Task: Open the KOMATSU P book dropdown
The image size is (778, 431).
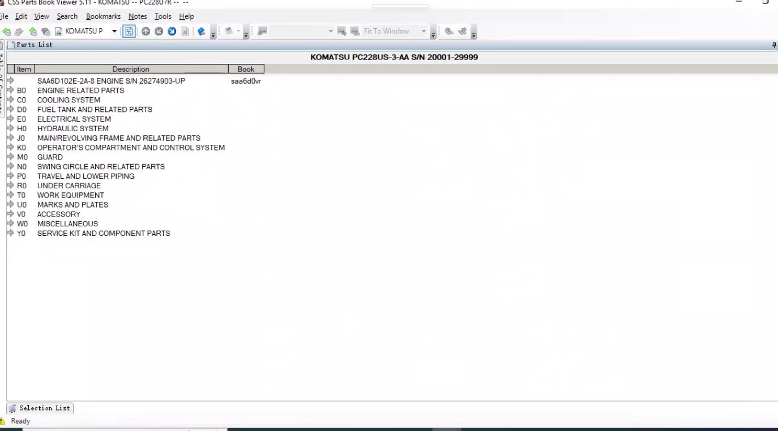Action: [x=114, y=31]
